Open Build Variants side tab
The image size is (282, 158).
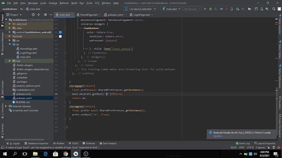pyautogui.click(x=2, y=89)
